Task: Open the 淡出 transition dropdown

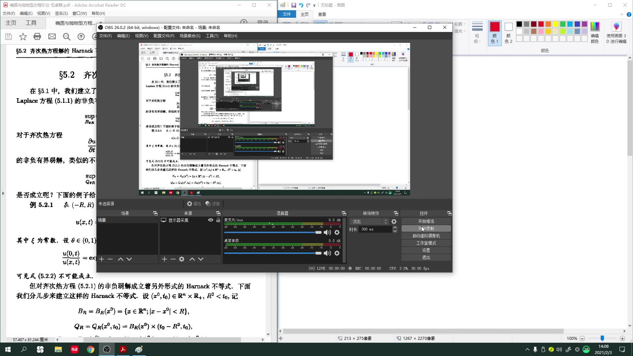Action: 369,222
